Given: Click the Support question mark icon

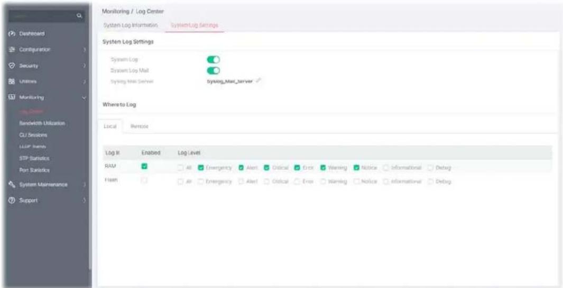Looking at the screenshot, I should 11,200.
